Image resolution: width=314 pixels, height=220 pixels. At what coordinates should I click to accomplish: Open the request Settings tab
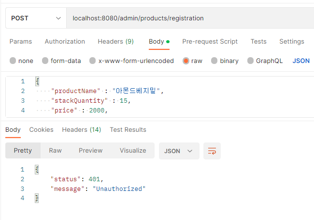(x=292, y=41)
